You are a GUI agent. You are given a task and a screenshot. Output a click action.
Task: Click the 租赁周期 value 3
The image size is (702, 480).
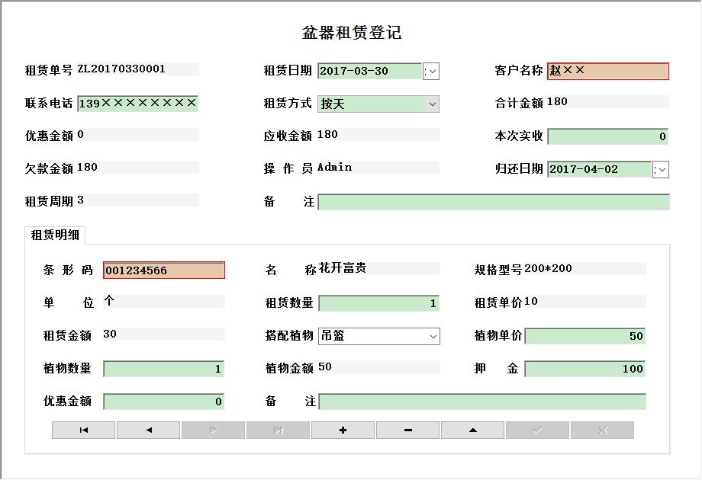coord(81,200)
